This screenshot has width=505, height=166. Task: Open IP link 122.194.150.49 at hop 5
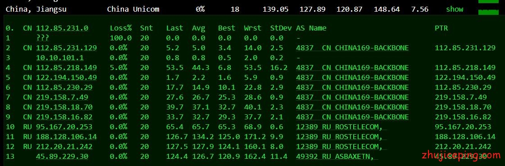point(66,78)
